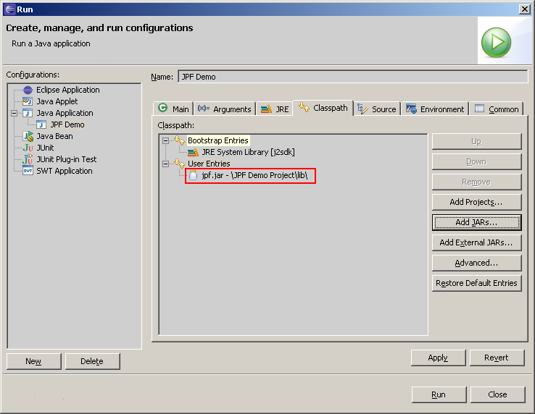Click the jpf.jar file icon
This screenshot has width=535, height=414.
[193, 175]
